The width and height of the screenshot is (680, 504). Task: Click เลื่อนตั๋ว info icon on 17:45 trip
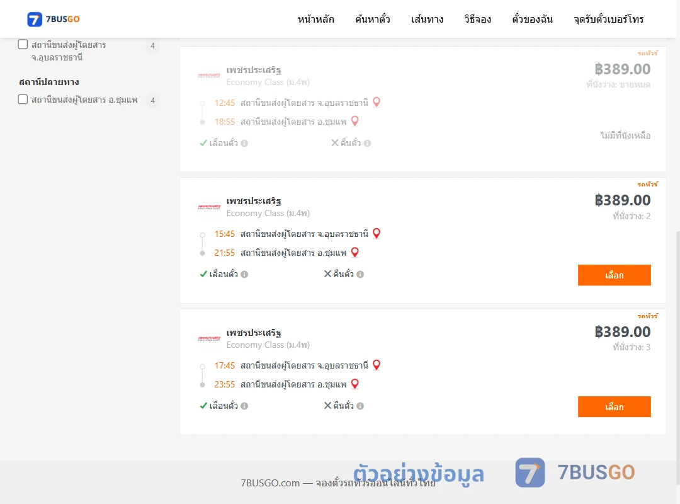coord(244,406)
